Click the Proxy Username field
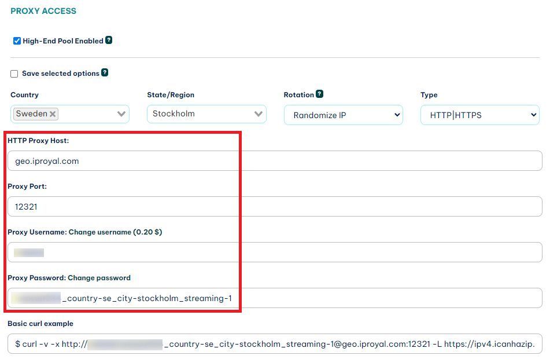The image size is (550, 359). point(275,252)
